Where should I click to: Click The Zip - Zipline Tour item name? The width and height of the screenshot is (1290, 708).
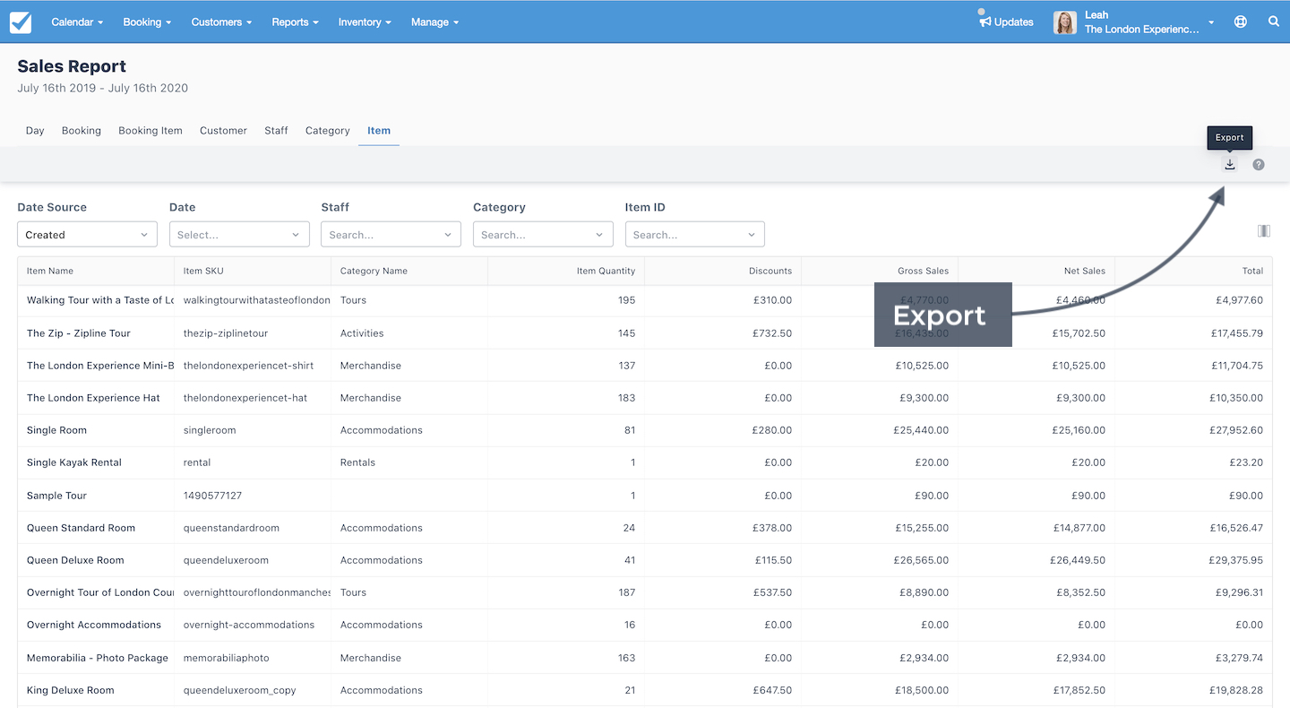click(x=79, y=333)
